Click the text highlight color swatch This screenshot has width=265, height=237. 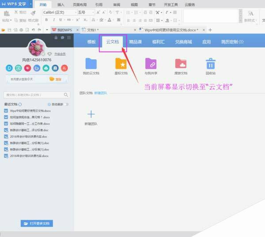[x=101, y=20]
